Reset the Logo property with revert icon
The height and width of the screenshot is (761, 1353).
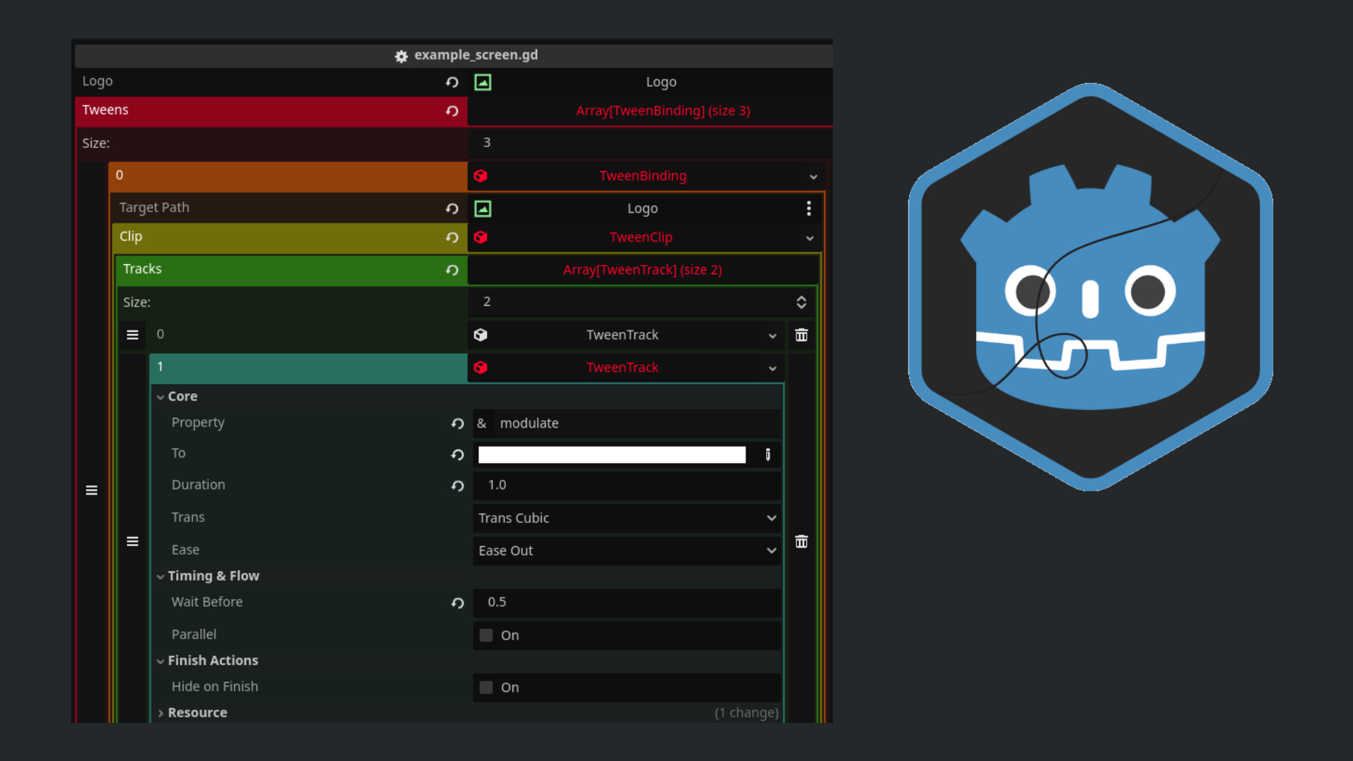(x=452, y=82)
